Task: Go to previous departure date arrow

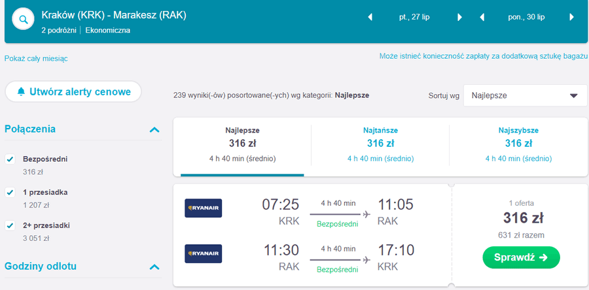Action: [370, 17]
